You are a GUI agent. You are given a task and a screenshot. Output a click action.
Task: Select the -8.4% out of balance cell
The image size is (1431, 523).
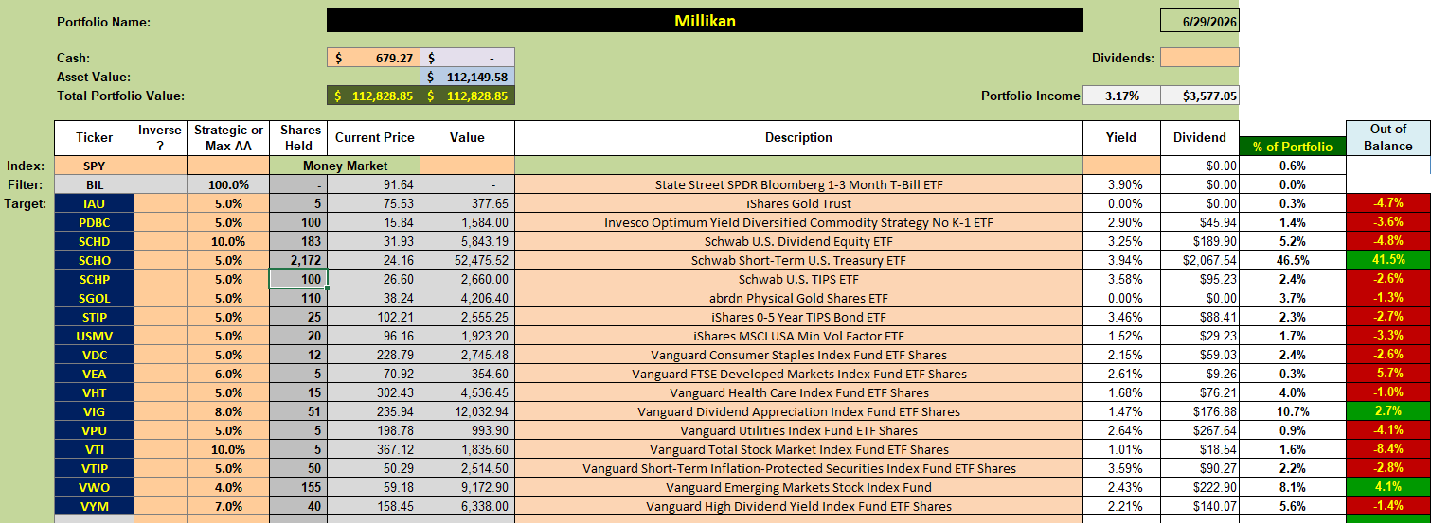click(x=1387, y=449)
